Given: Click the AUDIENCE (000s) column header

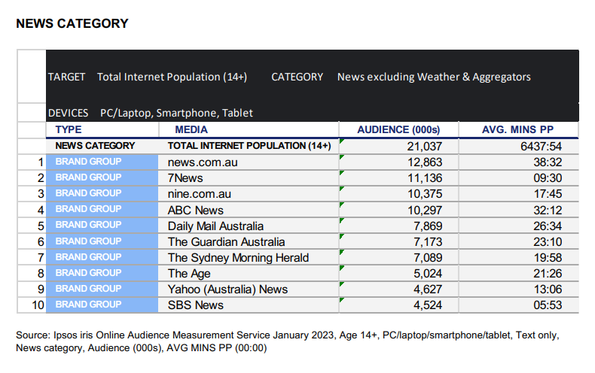Looking at the screenshot, I should 398,129.
